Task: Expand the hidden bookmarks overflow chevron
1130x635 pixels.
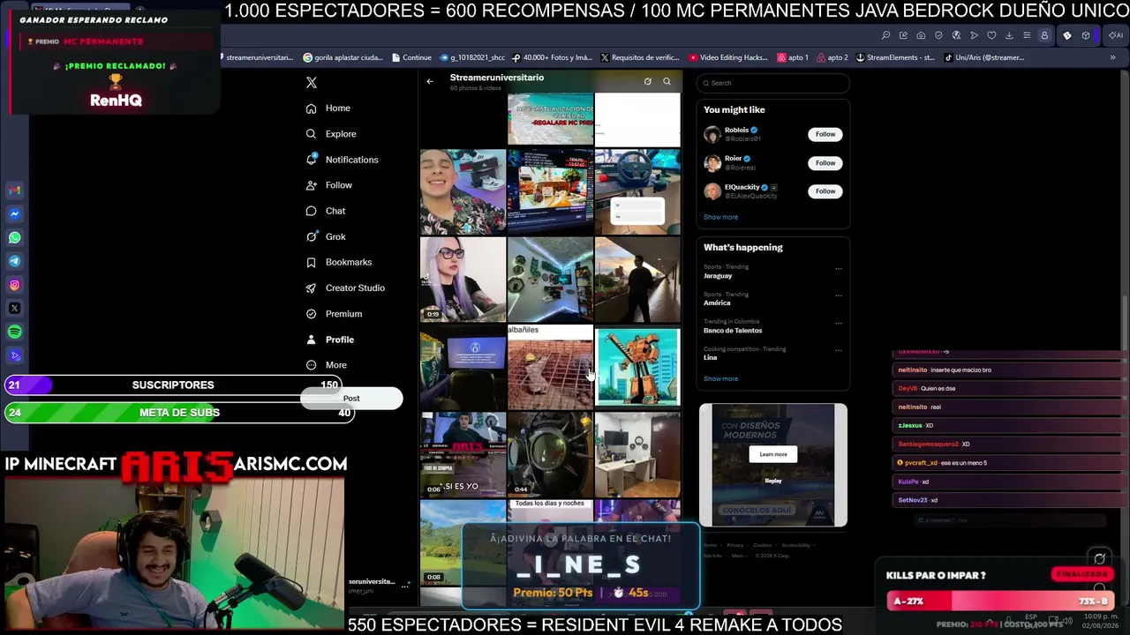Action: tap(1112, 57)
